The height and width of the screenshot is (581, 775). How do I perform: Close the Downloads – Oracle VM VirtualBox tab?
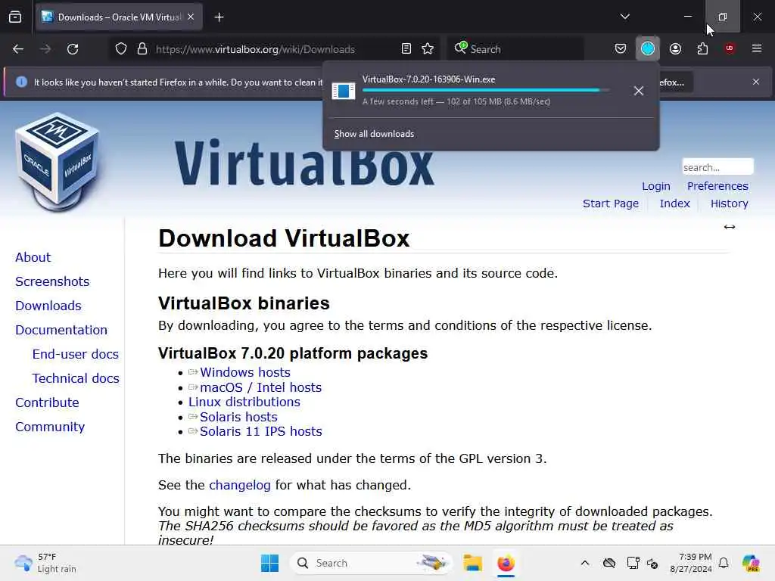tap(191, 17)
